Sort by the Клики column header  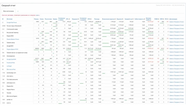point(42,19)
